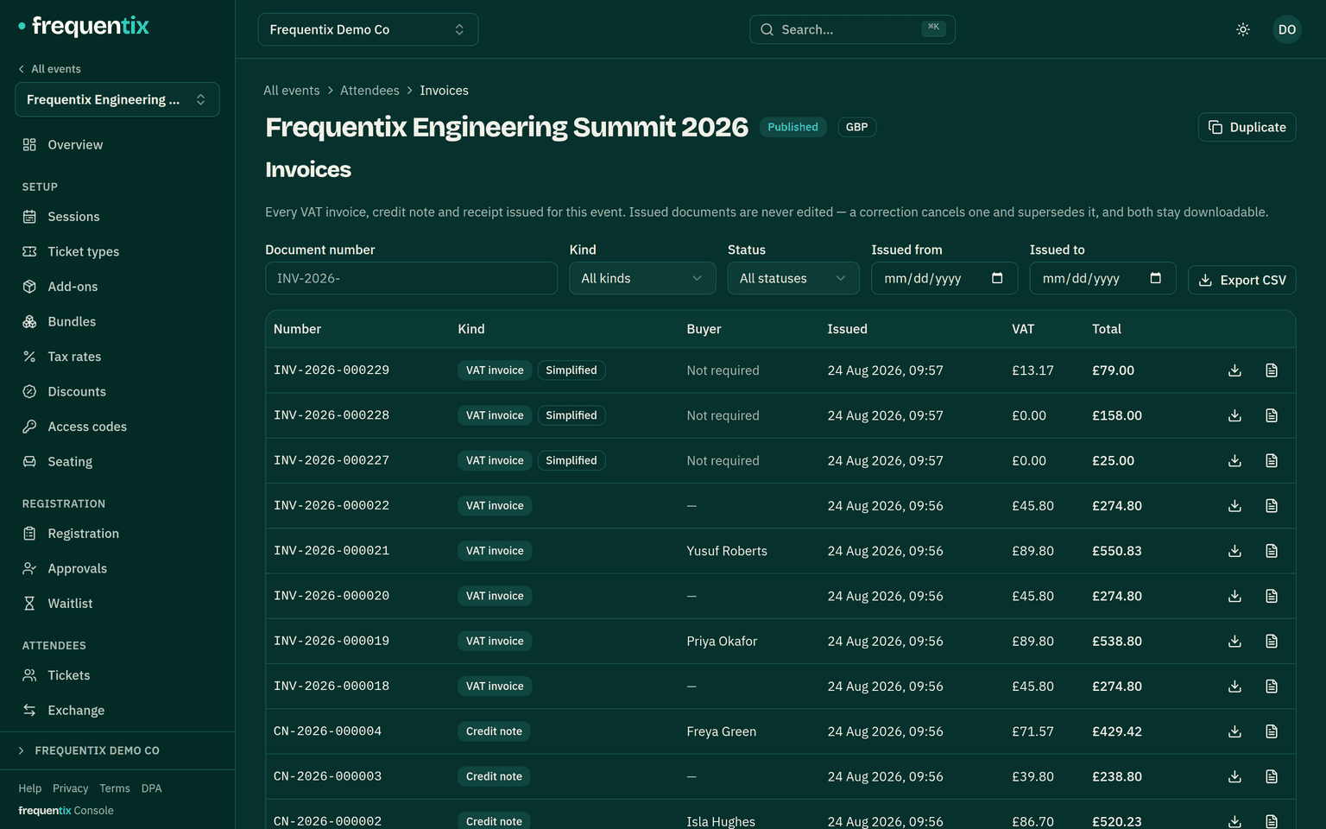Viewport: 1326px width, 829px height.
Task: View document for INV-2026-000227
Action: point(1272,460)
